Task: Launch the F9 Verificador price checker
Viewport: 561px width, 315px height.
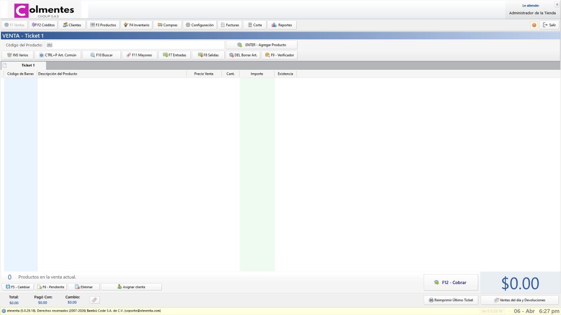Action: point(279,55)
